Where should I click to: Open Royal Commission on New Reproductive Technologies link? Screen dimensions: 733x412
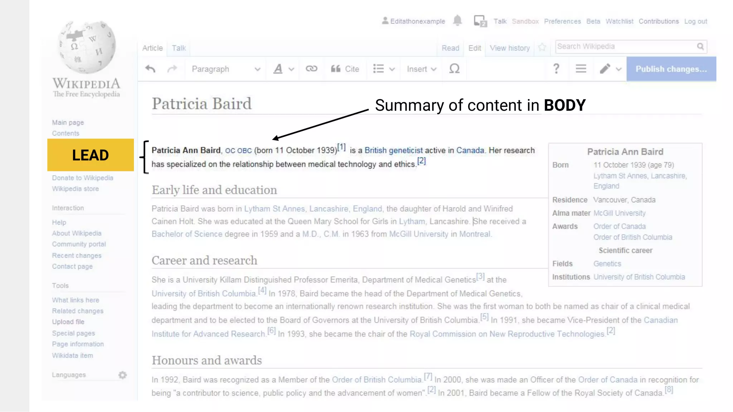(507, 334)
